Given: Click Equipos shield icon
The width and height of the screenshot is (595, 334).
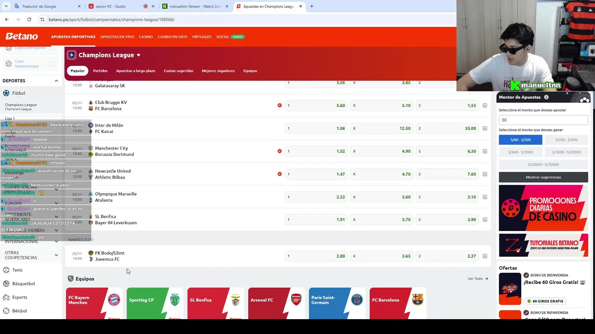Looking at the screenshot, I should point(71,279).
